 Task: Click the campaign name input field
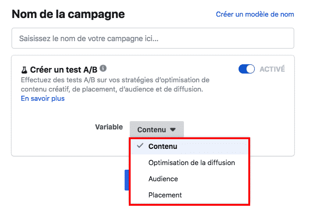point(153,38)
